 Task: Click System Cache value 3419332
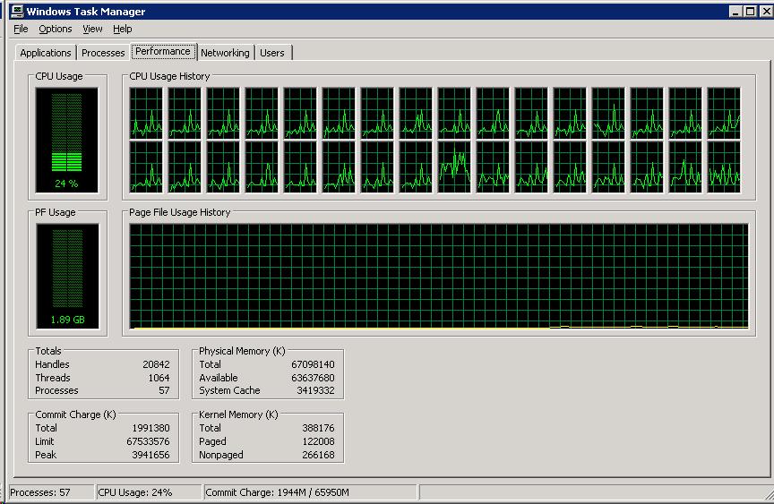tap(315, 390)
